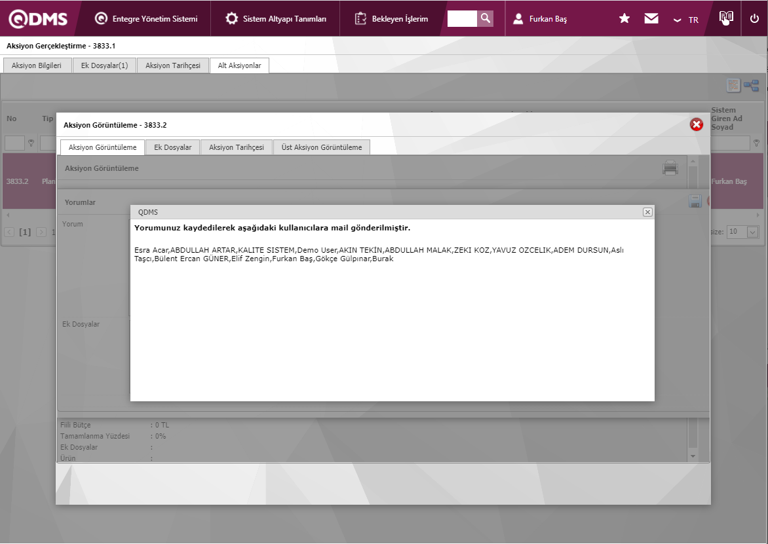Expand the page size dropdown

coord(752,232)
